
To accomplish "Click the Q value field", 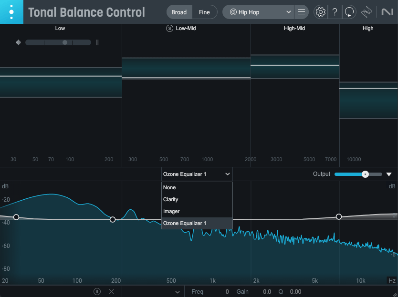I will [x=296, y=292].
